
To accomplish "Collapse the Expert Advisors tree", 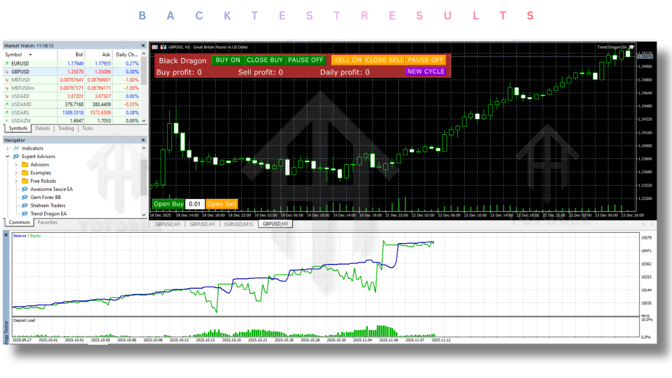I will tap(7, 156).
